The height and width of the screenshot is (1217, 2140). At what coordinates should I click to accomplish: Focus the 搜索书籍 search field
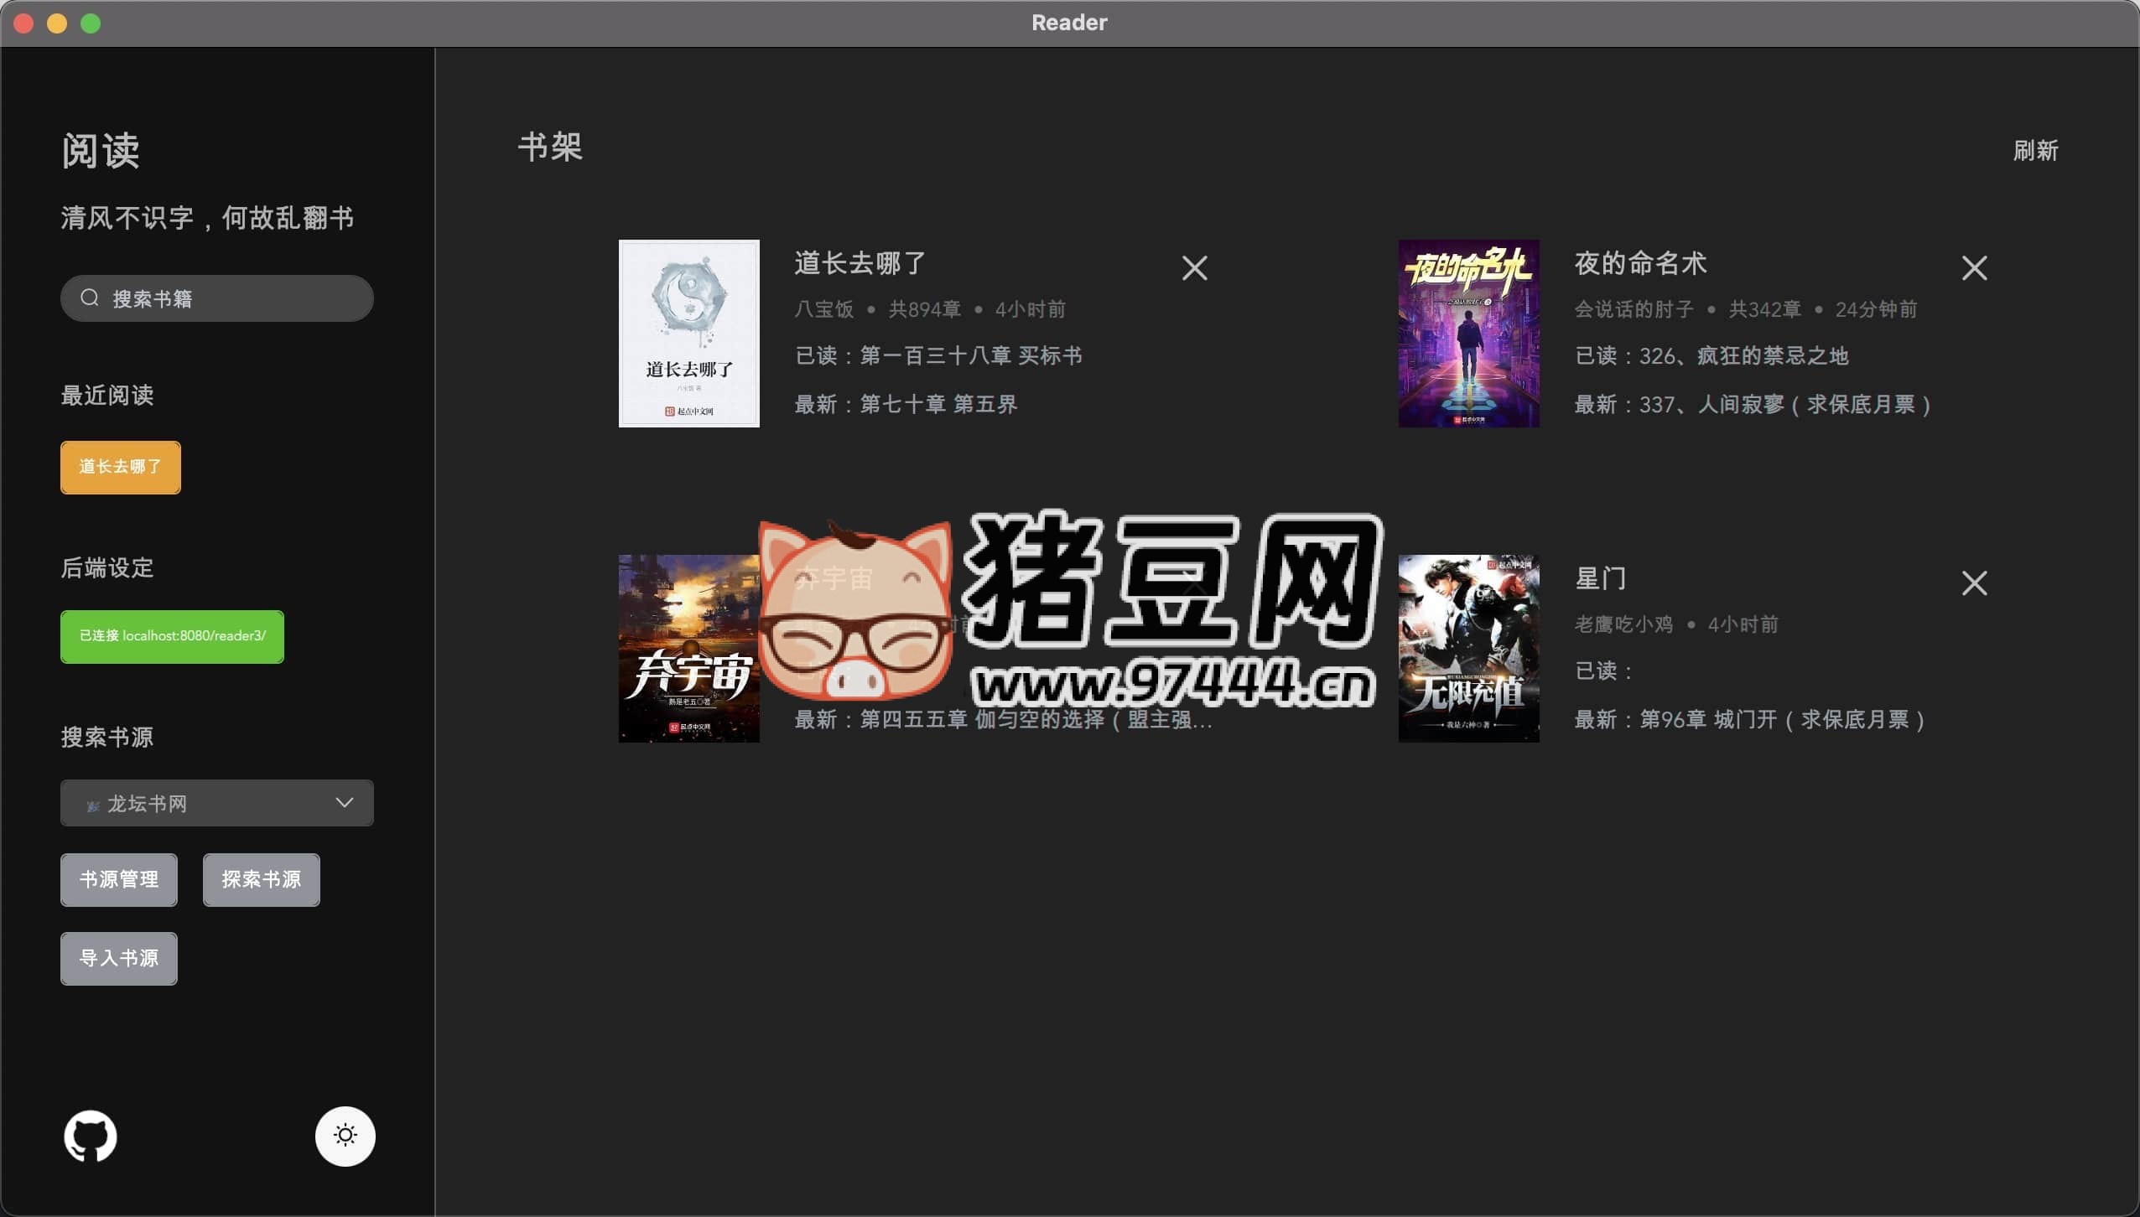[216, 298]
